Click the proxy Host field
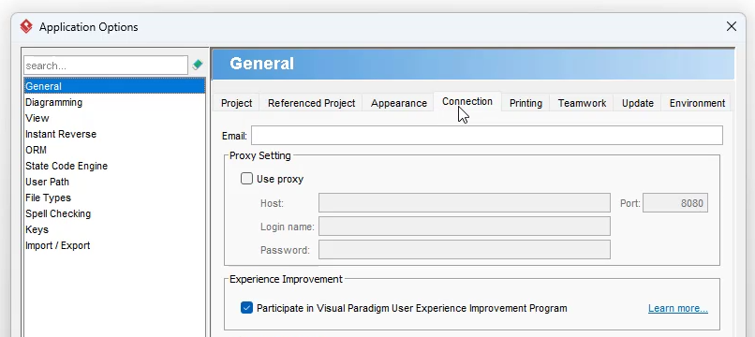The width and height of the screenshot is (755, 337). click(x=465, y=203)
